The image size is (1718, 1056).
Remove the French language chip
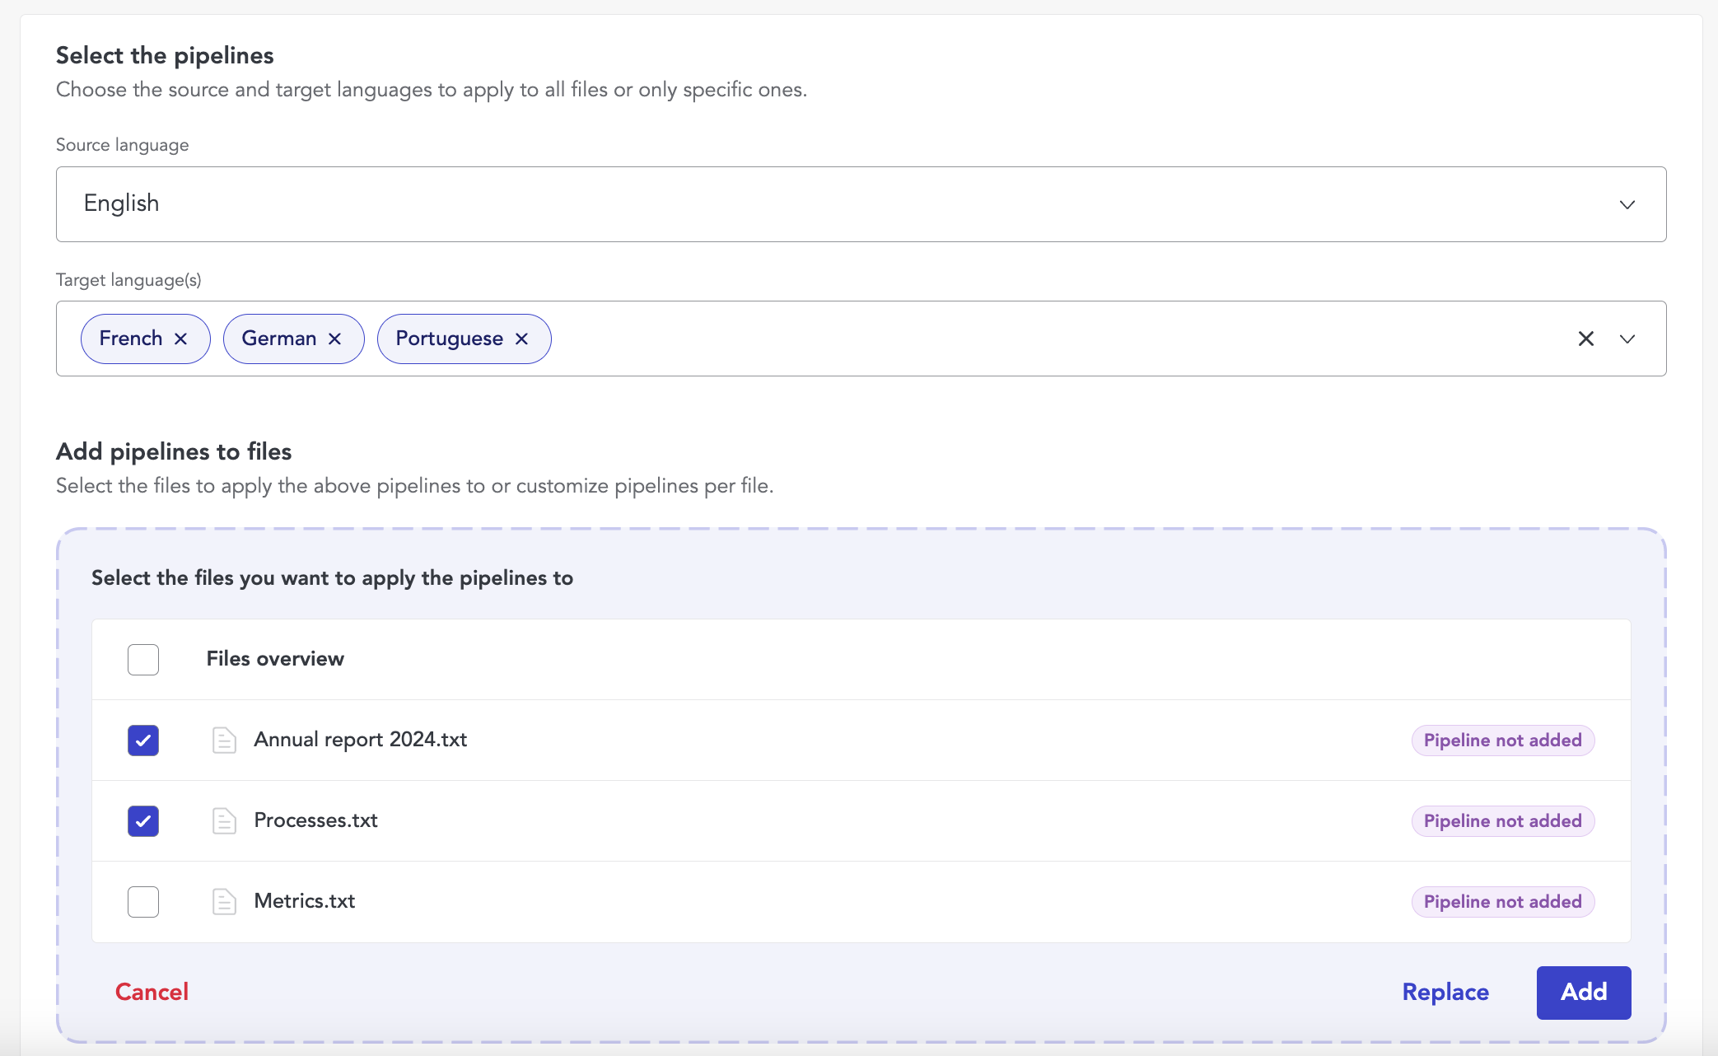tap(181, 339)
